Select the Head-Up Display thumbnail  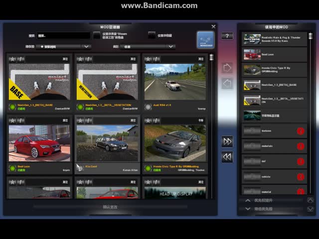175,193
